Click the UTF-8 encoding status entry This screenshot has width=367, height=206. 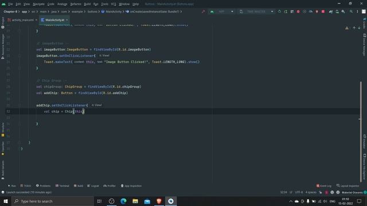pyautogui.click(x=299, y=192)
